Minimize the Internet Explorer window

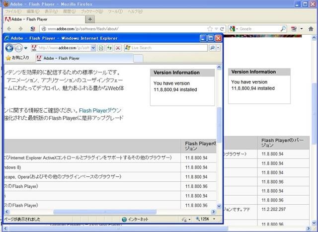coord(203,38)
